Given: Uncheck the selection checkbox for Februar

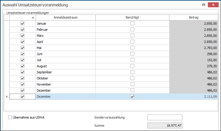Looking at the screenshot, I should [22, 30].
